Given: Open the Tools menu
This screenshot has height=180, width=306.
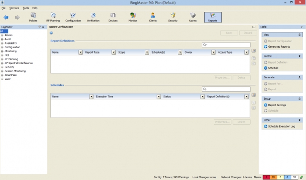Looking at the screenshot, I should [x=26, y=8].
